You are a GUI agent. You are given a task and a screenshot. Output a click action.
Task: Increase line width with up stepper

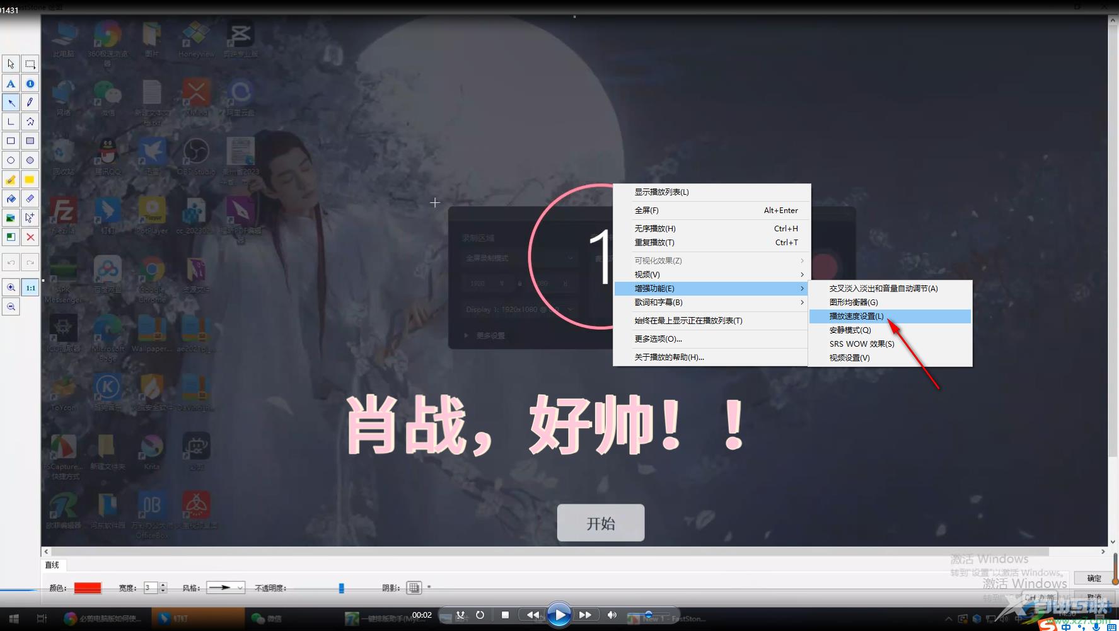(x=163, y=584)
